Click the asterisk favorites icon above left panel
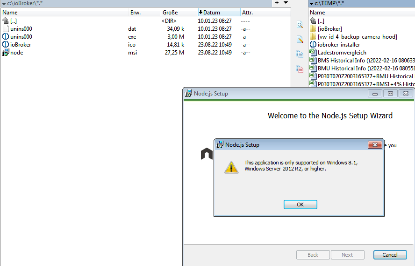The image size is (415, 266). [x=277, y=3]
